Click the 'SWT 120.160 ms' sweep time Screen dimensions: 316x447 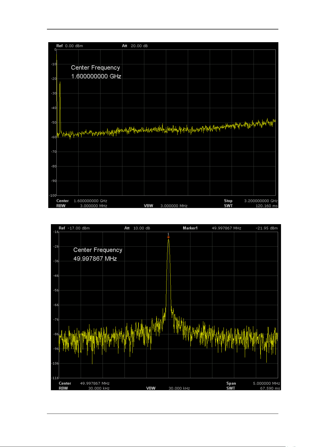[251, 206]
